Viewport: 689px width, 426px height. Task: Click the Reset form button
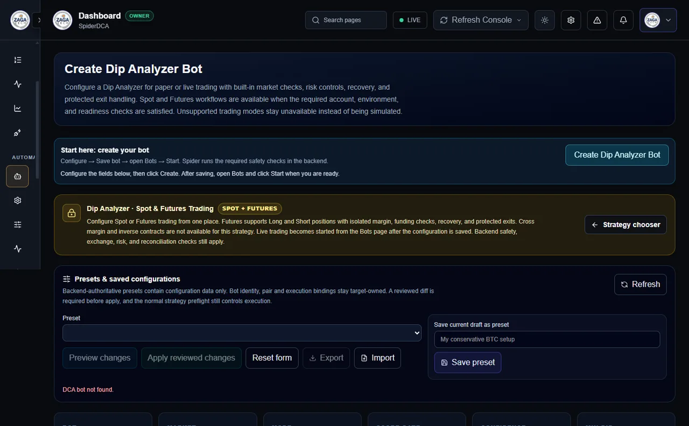[x=272, y=358]
